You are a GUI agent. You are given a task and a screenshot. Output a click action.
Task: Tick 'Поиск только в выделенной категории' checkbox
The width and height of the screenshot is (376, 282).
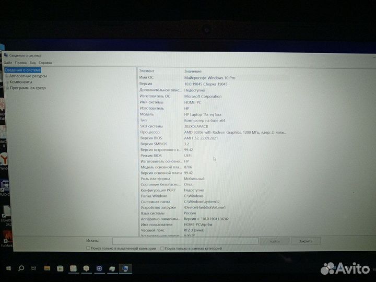pyautogui.click(x=88, y=249)
